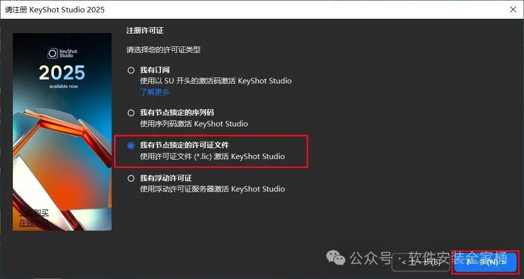Select the 我有节点锁定的许可证文件 radio option
This screenshot has height=279, width=524.
click(x=131, y=145)
